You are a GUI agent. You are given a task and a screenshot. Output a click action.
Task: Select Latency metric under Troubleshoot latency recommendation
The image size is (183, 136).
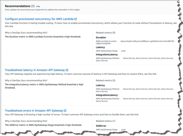pos(100,85)
